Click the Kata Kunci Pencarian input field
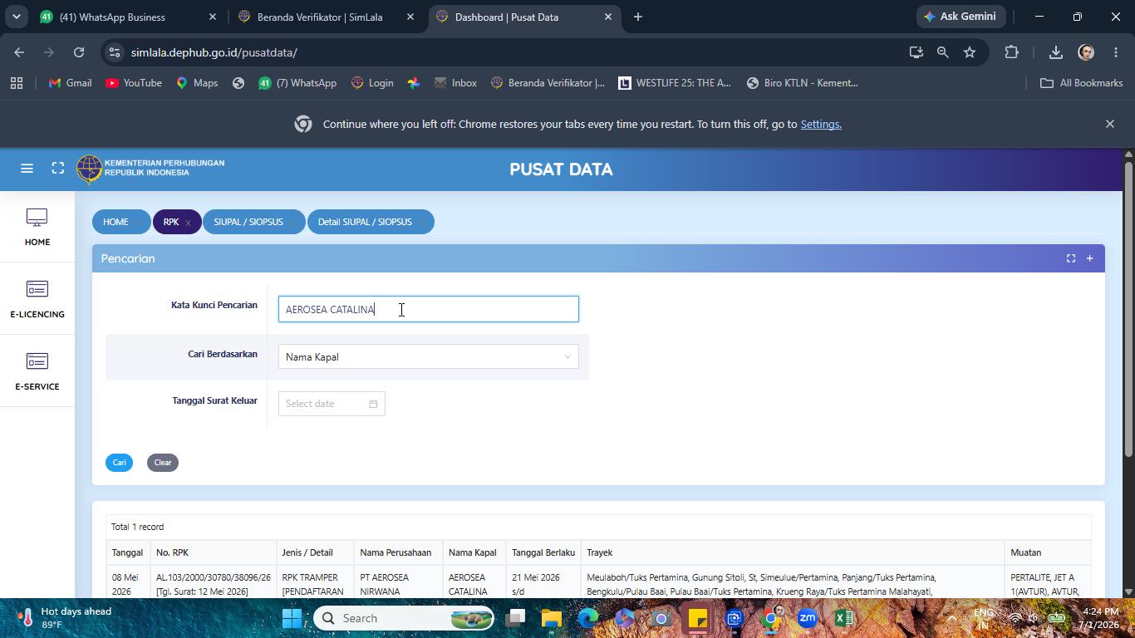Viewport: 1135px width, 638px height. click(x=428, y=309)
